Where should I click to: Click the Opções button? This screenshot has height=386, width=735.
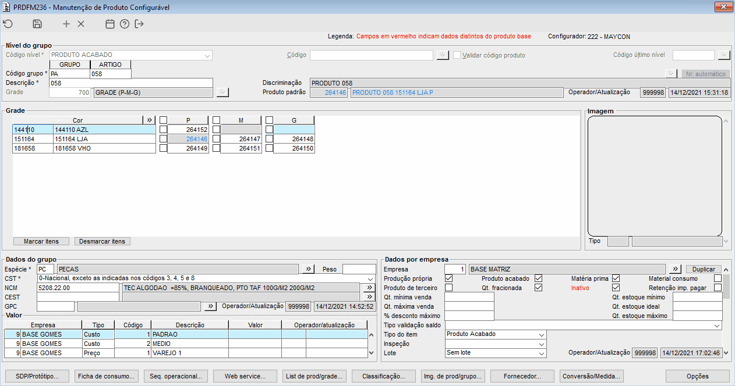tap(698, 376)
